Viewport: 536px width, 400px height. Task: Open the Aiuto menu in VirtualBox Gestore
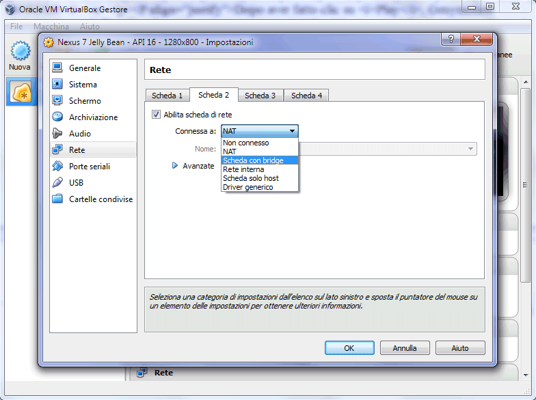(90, 26)
